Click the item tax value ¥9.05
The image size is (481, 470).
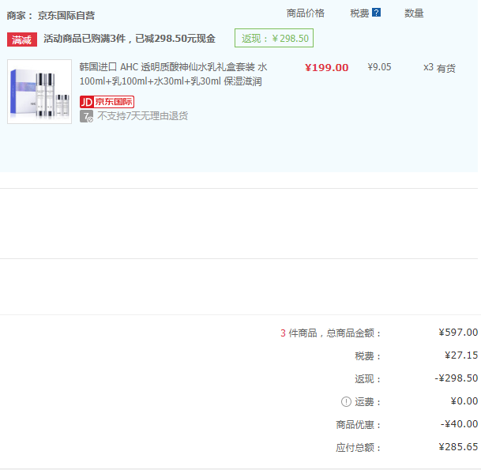click(379, 67)
